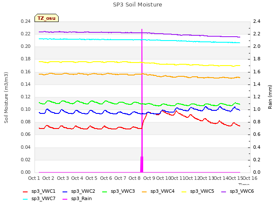Click the SP3 Soil Moisture chart title

138,5
